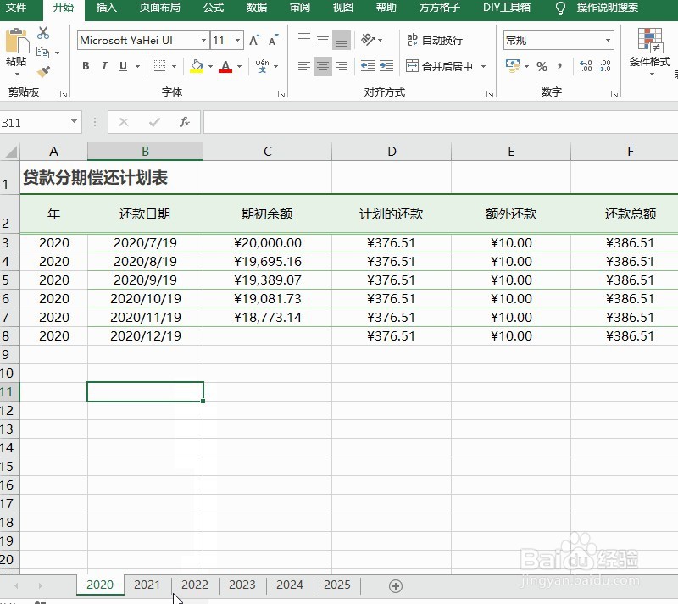The image size is (678, 604).
Task: Apply percent number format
Action: (541, 65)
